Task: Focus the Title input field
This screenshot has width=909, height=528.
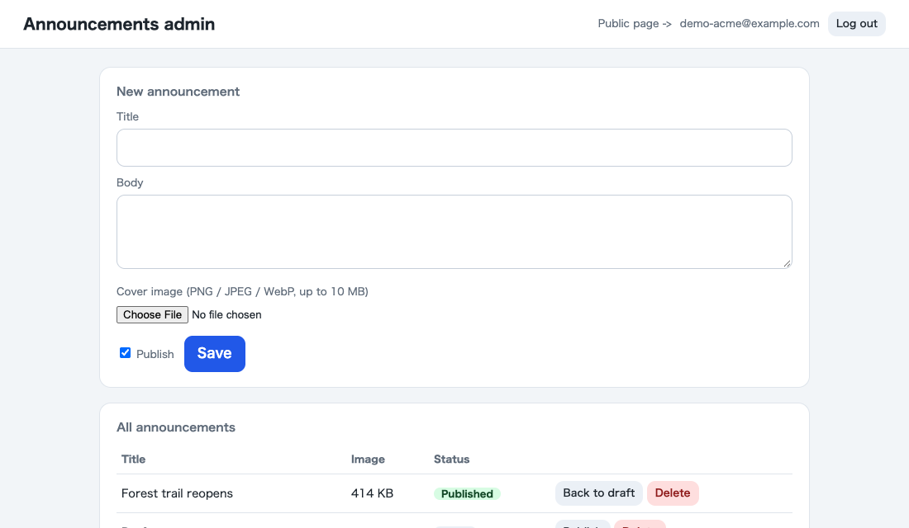Action: 454,148
